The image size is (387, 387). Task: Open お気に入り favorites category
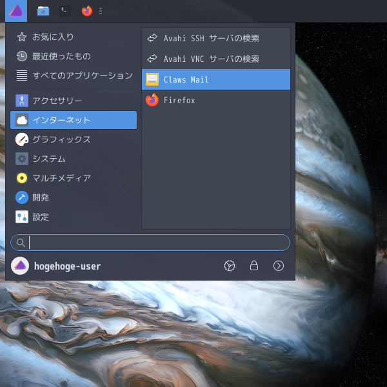tap(74, 37)
